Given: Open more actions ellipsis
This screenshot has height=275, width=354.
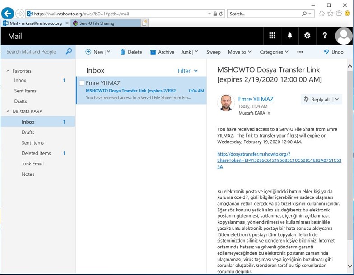Looking at the screenshot, I should [x=300, y=52].
